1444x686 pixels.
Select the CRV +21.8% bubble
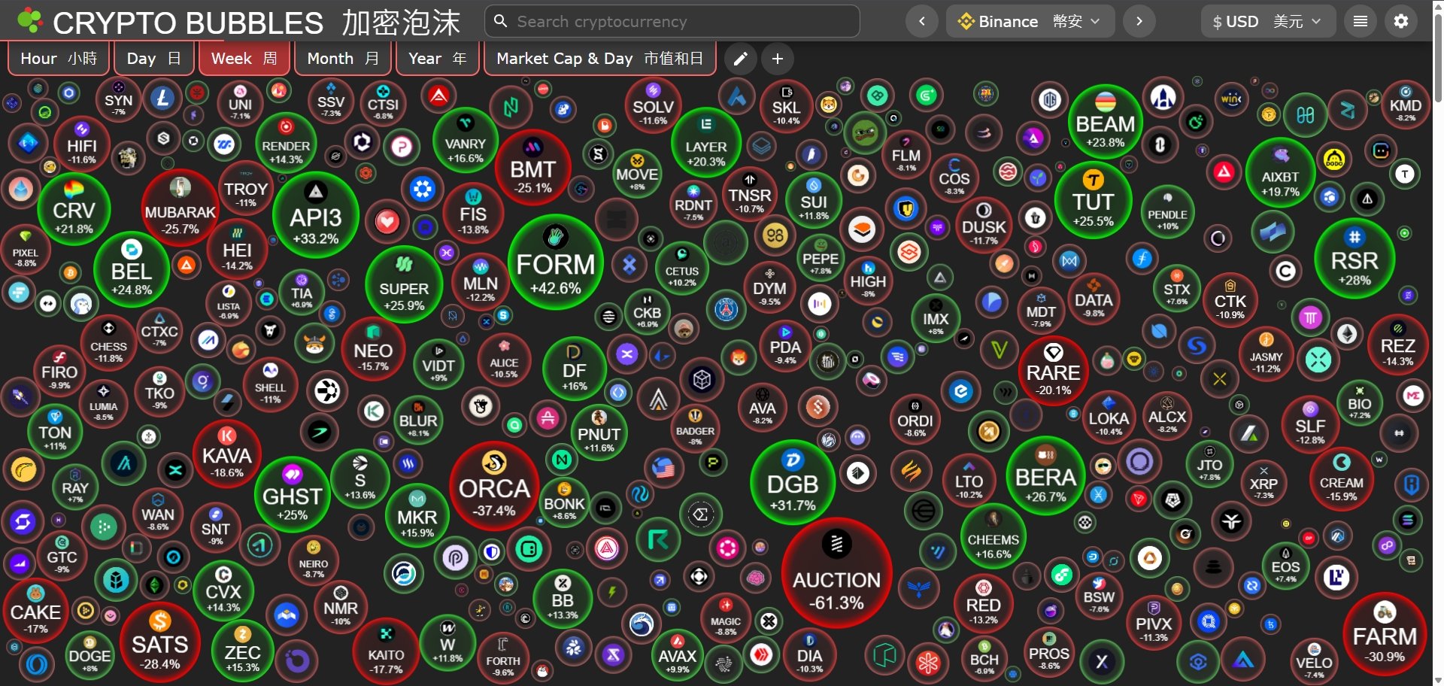[x=74, y=209]
